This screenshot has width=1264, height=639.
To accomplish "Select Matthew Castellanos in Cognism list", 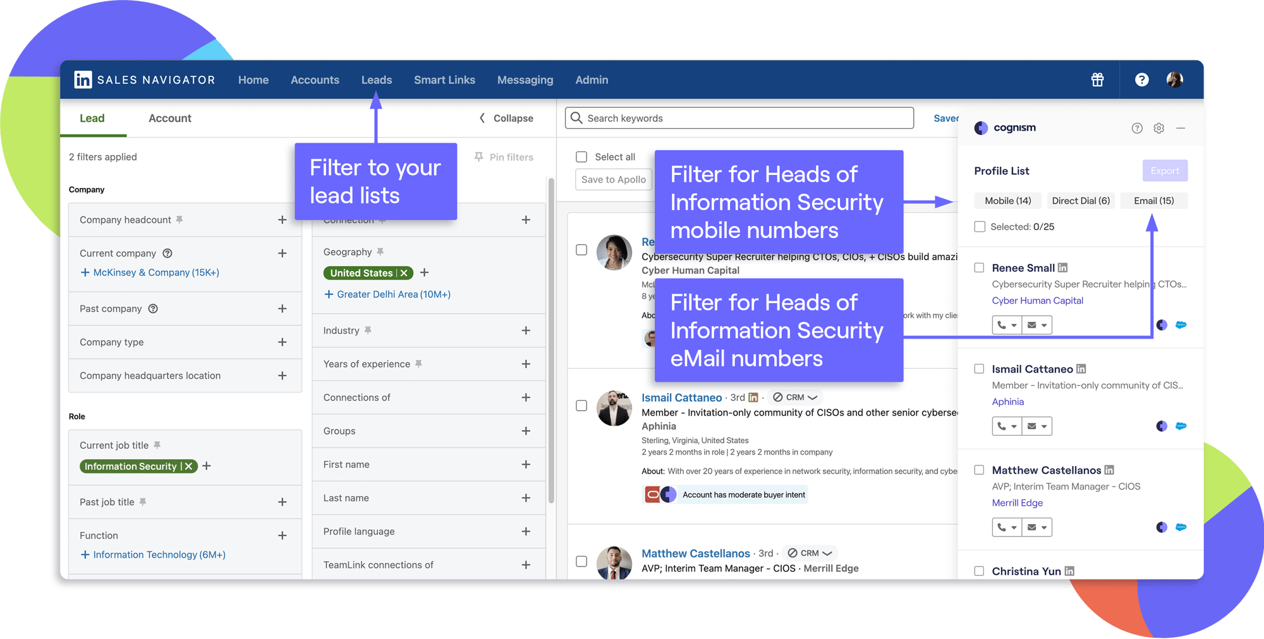I will (979, 470).
